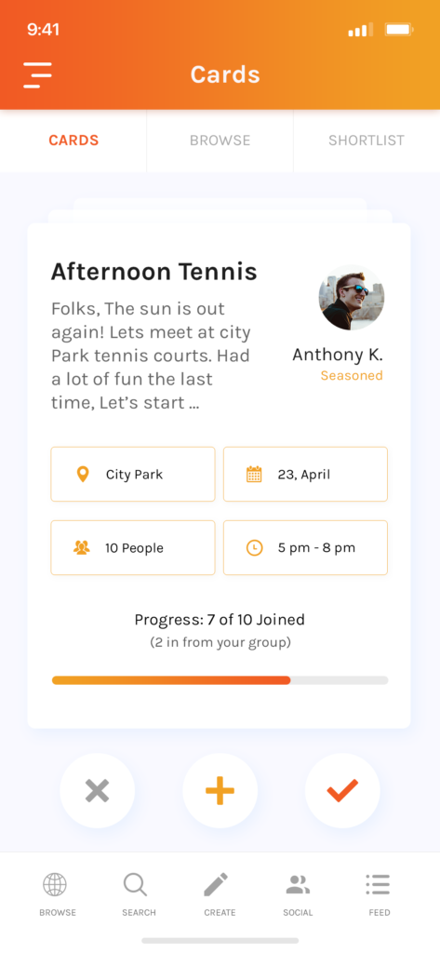Click the Seasoned label under Anthony K.
Image resolution: width=440 pixels, height=953 pixels.
tap(352, 376)
